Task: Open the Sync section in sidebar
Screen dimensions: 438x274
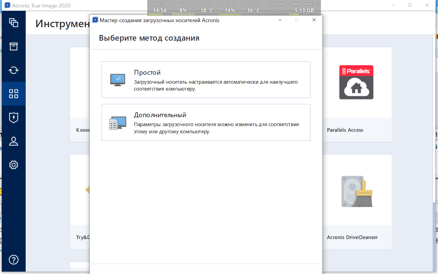Action: click(13, 70)
